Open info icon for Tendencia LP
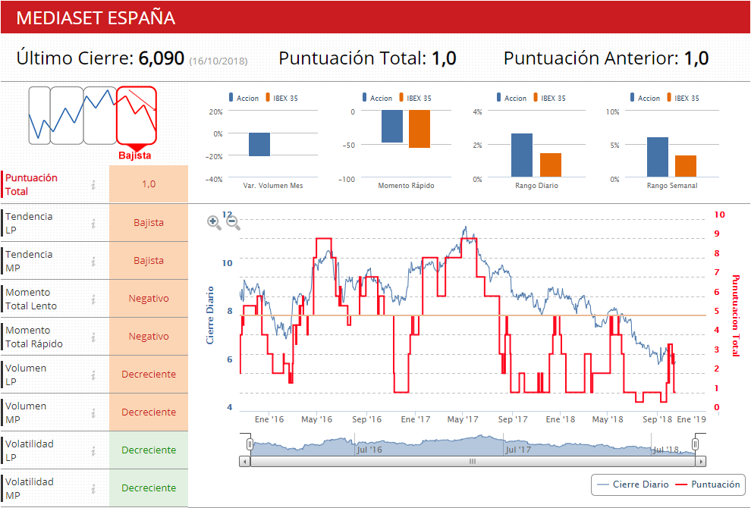The image size is (751, 508). point(93,223)
